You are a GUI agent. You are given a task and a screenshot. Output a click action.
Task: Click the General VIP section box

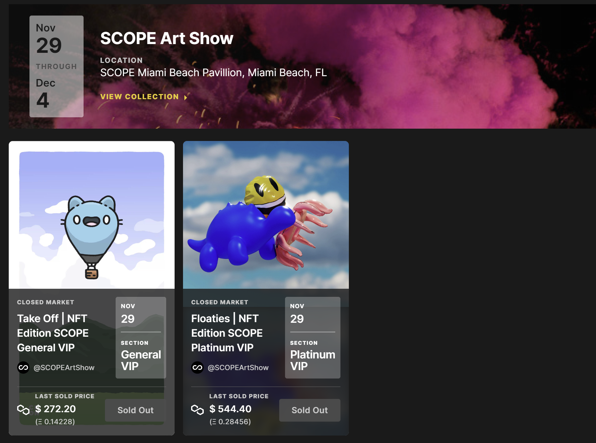coord(141,338)
